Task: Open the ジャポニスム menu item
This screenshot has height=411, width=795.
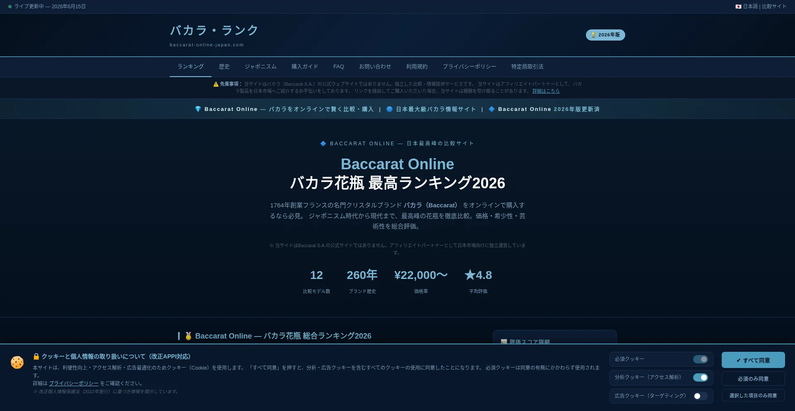Action: (260, 67)
